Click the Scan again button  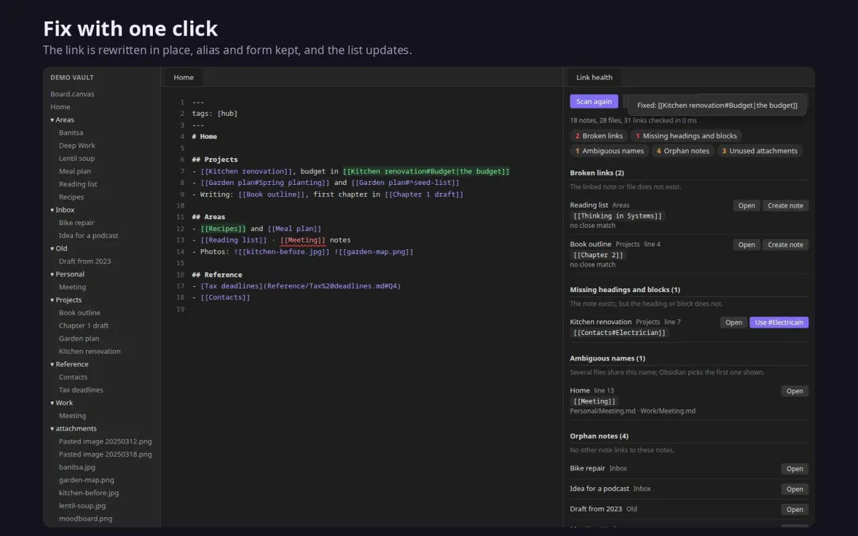coord(594,101)
